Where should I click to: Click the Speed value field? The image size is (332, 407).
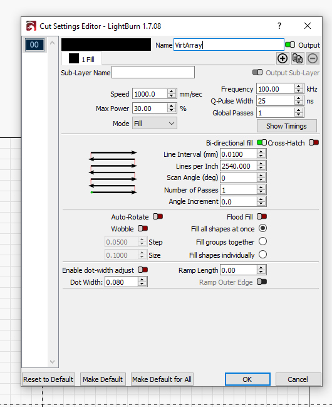coord(150,93)
